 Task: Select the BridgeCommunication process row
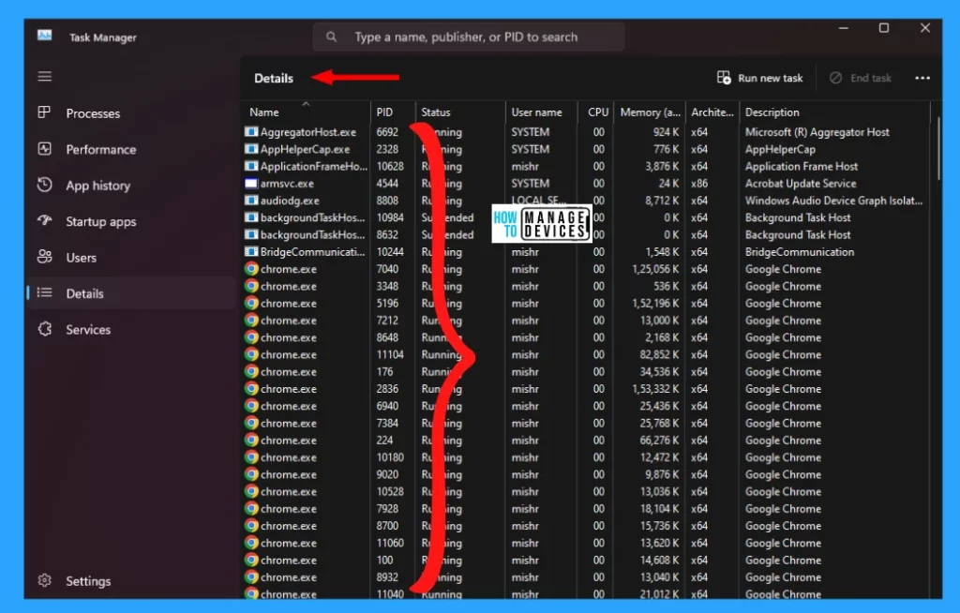point(588,252)
